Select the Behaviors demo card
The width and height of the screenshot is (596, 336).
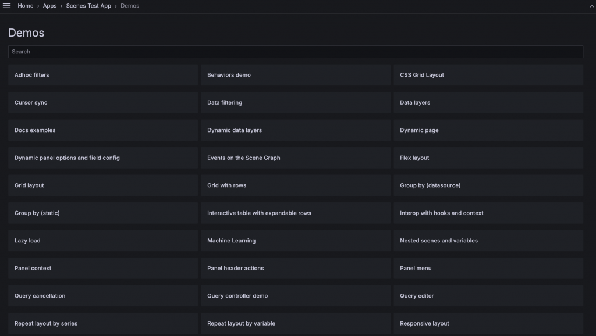(x=296, y=75)
